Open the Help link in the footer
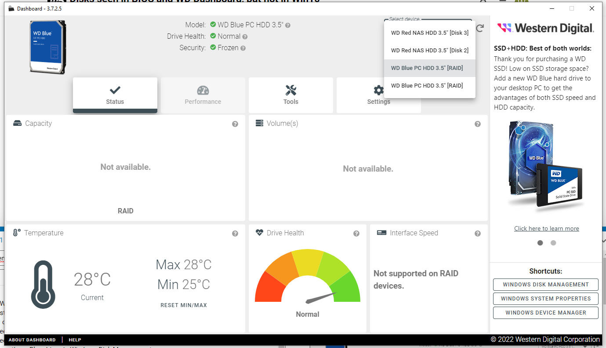Viewport: 606px width, 348px height. 75,340
